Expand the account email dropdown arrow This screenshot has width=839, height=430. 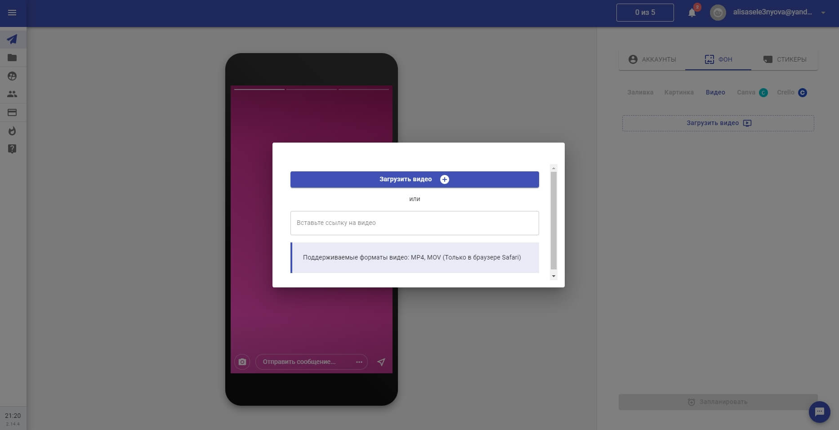(823, 13)
